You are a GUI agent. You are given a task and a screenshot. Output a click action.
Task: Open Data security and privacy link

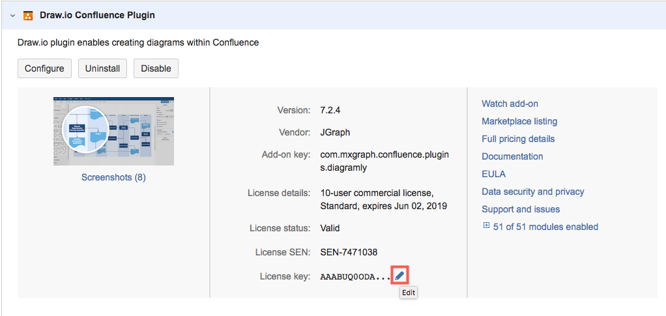[532, 192]
